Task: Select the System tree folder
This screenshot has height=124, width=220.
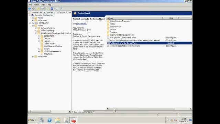Action: (47, 49)
